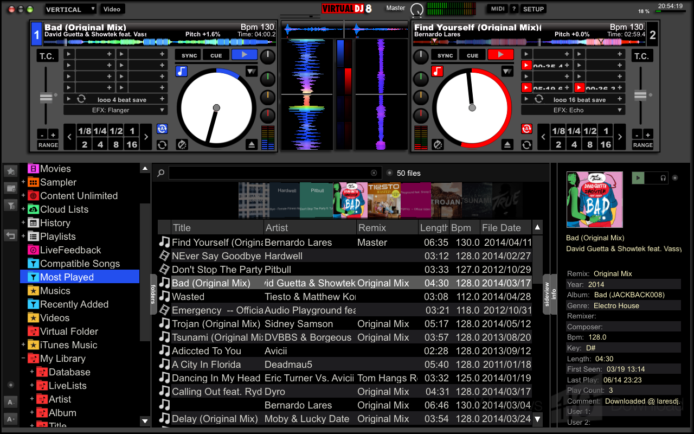Toggle the T.C. timecode button on deck 2
Image resolution: width=694 pixels, height=434 pixels.
[641, 56]
